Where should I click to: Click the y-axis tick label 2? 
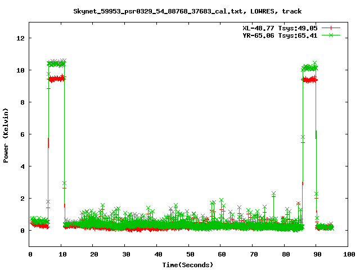pyautogui.click(x=22, y=199)
